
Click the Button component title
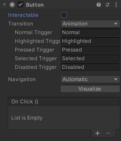click(35, 5)
